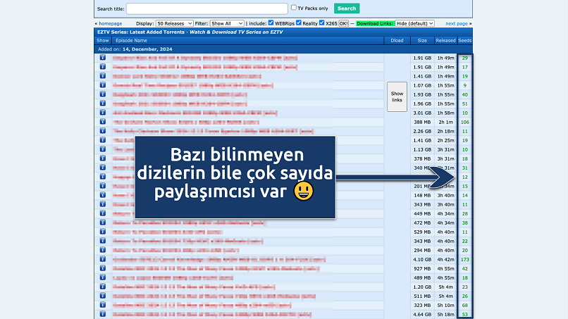
Task: Enable the TV Packs only checkbox
Action: (x=294, y=8)
